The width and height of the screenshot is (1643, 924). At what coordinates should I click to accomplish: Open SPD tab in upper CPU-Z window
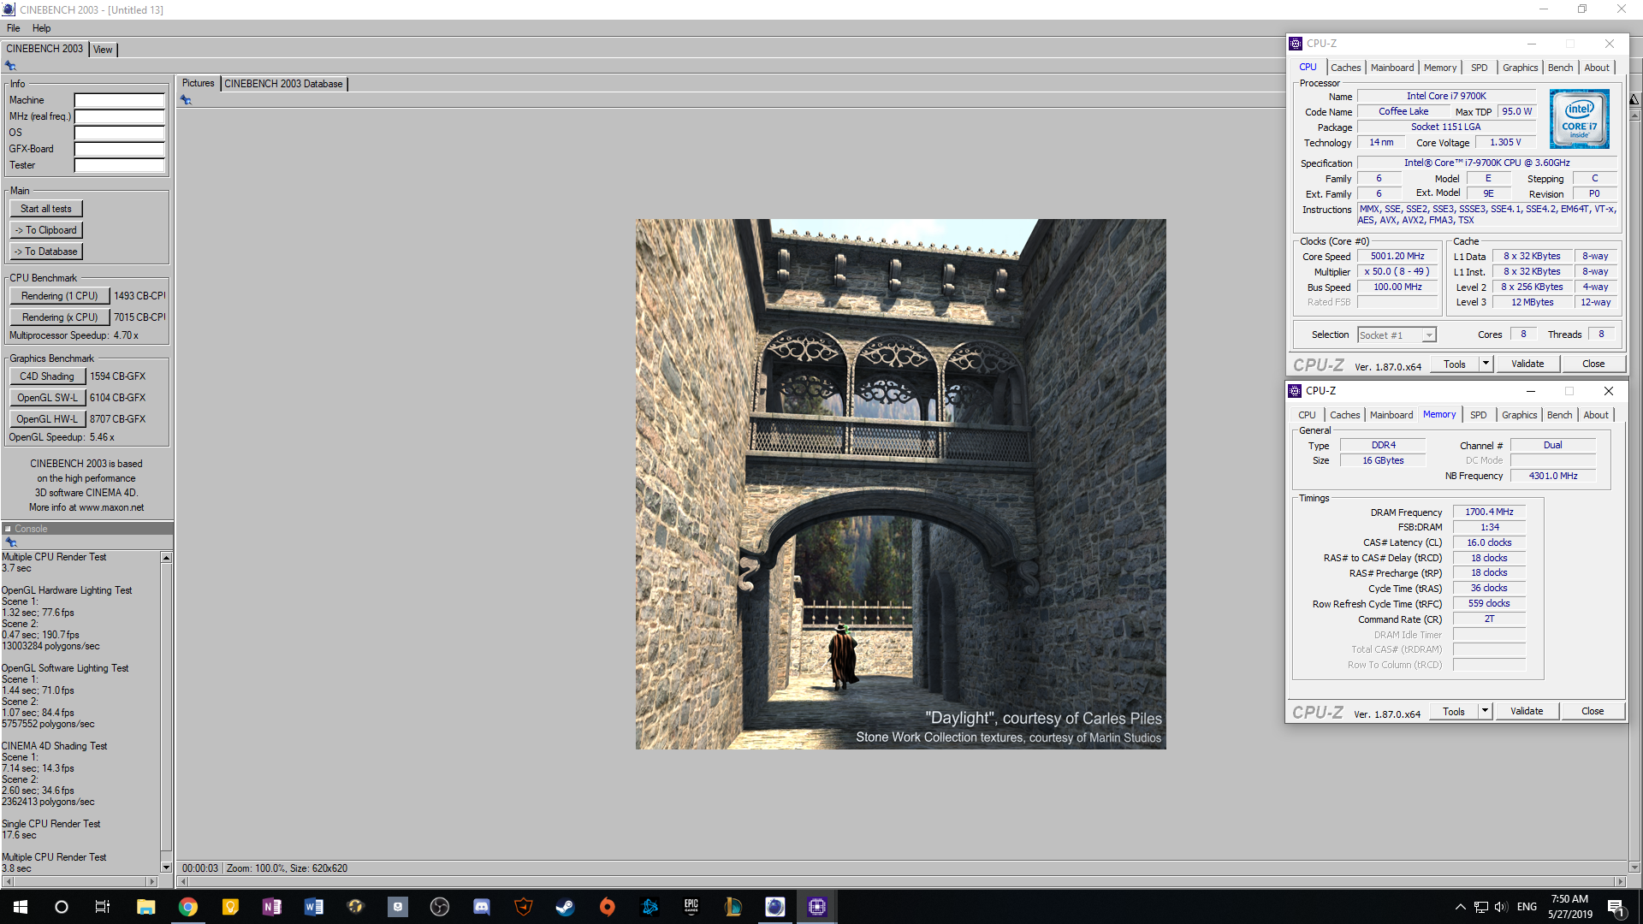(1480, 68)
